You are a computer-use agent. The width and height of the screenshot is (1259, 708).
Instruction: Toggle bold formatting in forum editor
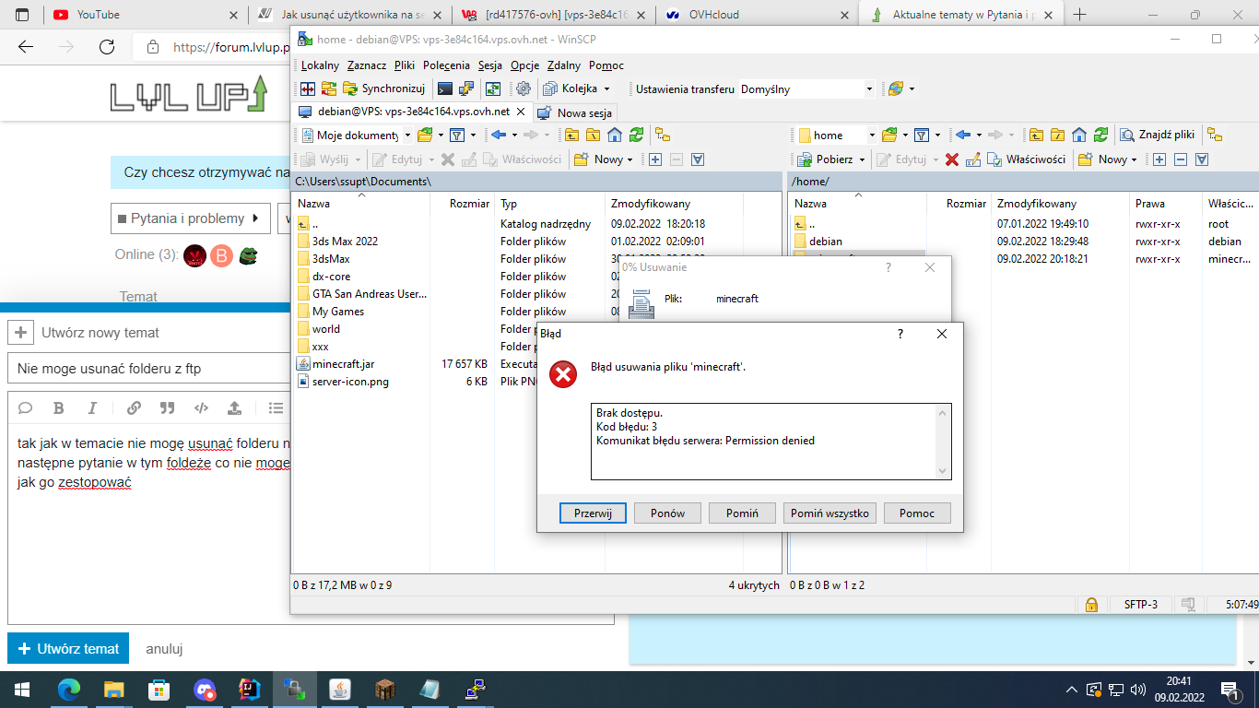[x=59, y=407]
